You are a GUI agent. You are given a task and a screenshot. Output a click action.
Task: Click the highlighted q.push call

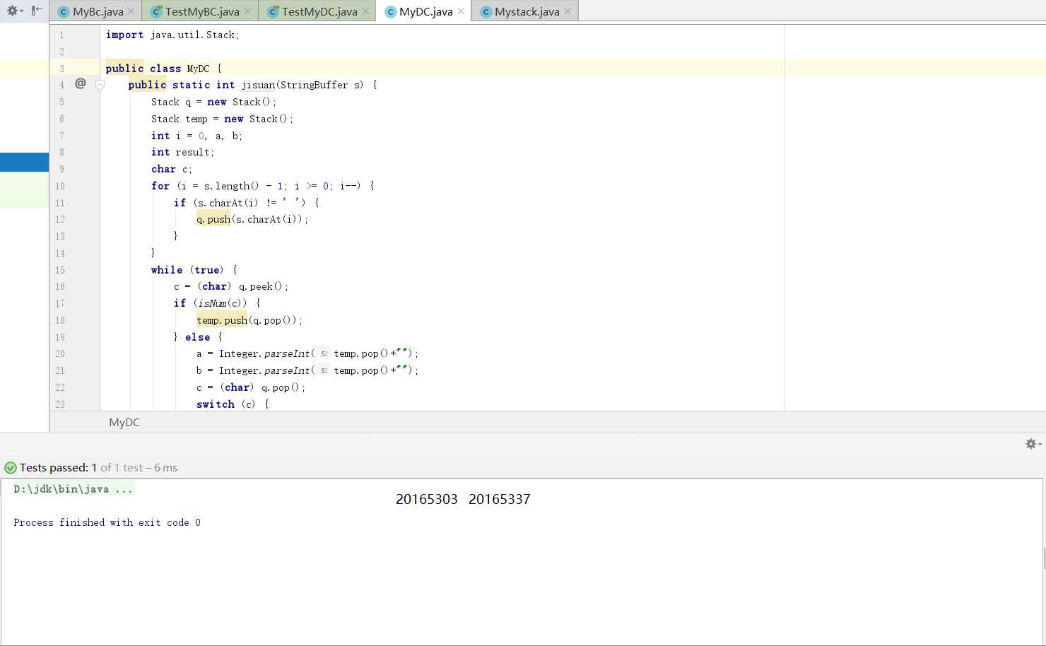213,219
